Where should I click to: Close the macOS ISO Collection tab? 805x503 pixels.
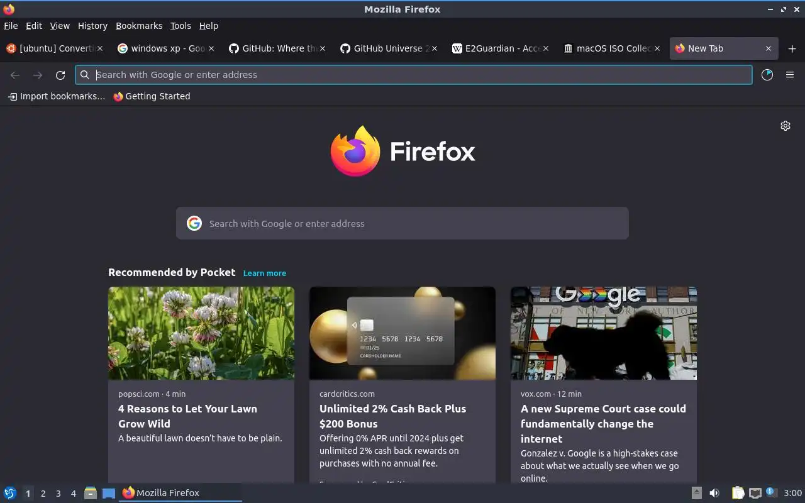[657, 48]
